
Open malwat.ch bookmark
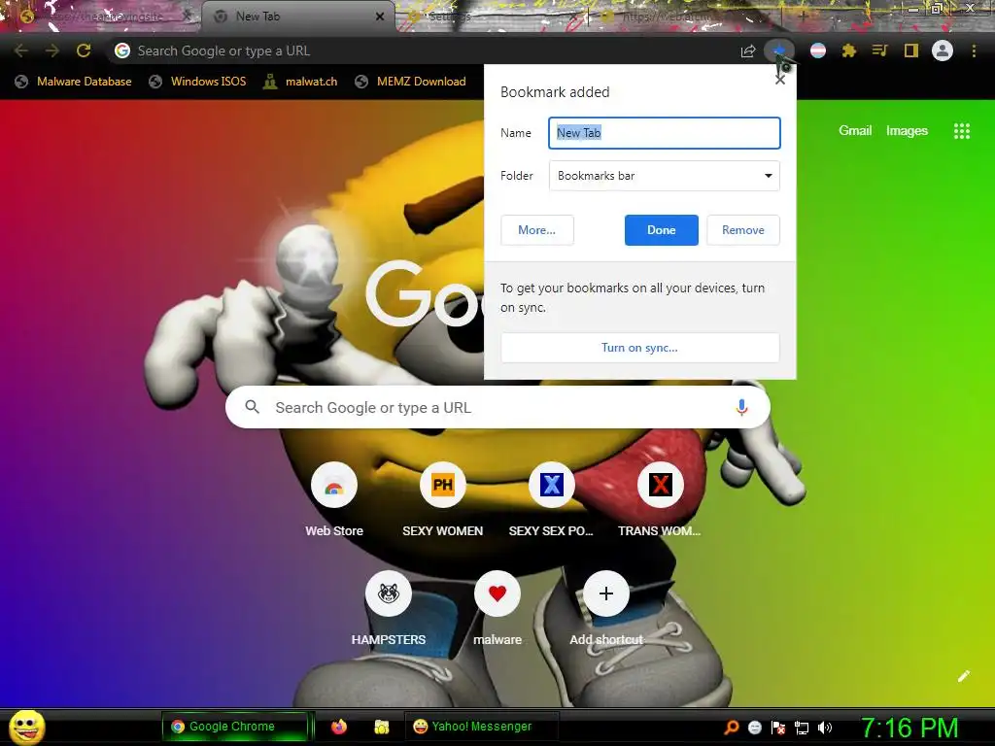point(300,82)
